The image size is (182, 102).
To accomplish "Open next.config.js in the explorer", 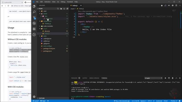I will [47, 46].
